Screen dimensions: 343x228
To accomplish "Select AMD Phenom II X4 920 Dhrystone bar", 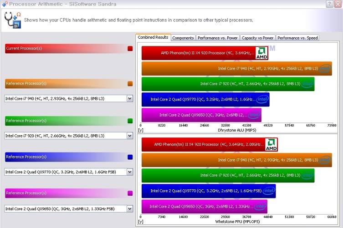I will point(205,53).
